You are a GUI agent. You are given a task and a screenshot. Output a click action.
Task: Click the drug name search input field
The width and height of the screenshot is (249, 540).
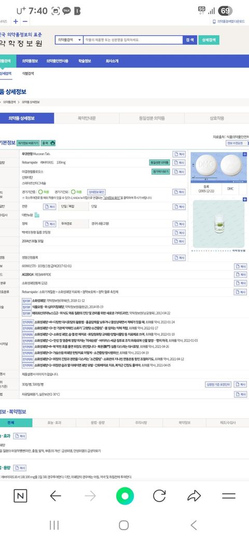(x=133, y=40)
